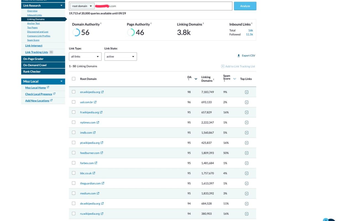The height and width of the screenshot is (221, 338).
Task: Open external link icon beside medium.com
Action: [x=98, y=193]
